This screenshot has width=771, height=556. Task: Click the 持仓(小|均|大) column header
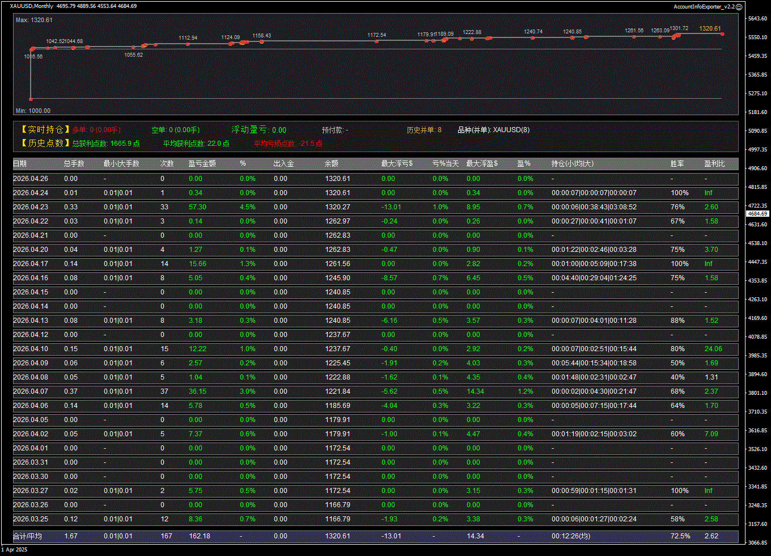(x=573, y=164)
